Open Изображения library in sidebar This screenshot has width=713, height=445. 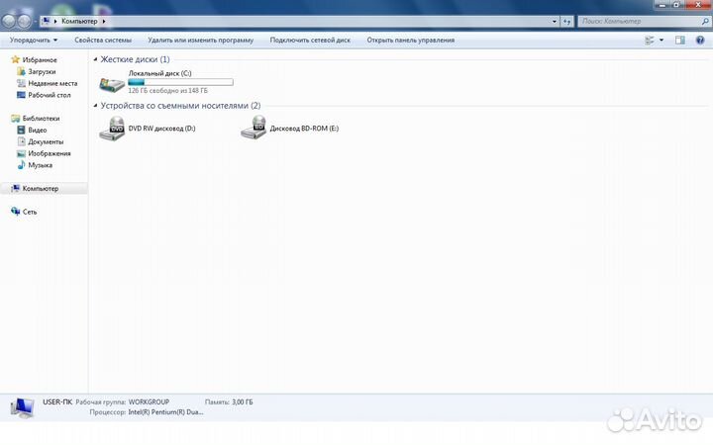pyautogui.click(x=50, y=153)
